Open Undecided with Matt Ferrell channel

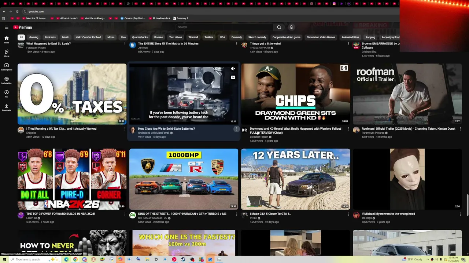[x=154, y=133]
